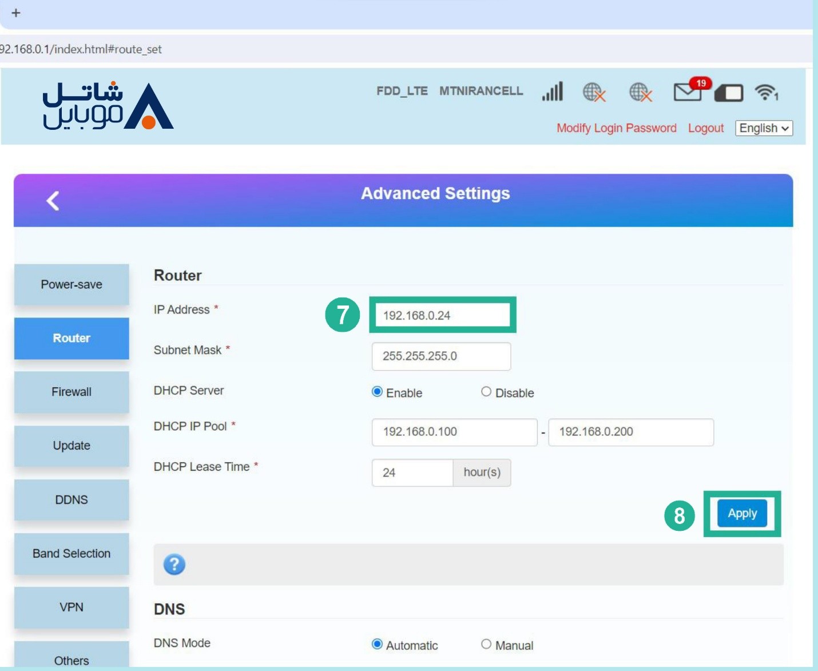
Task: Click the Advanced Settings header title
Action: [435, 193]
